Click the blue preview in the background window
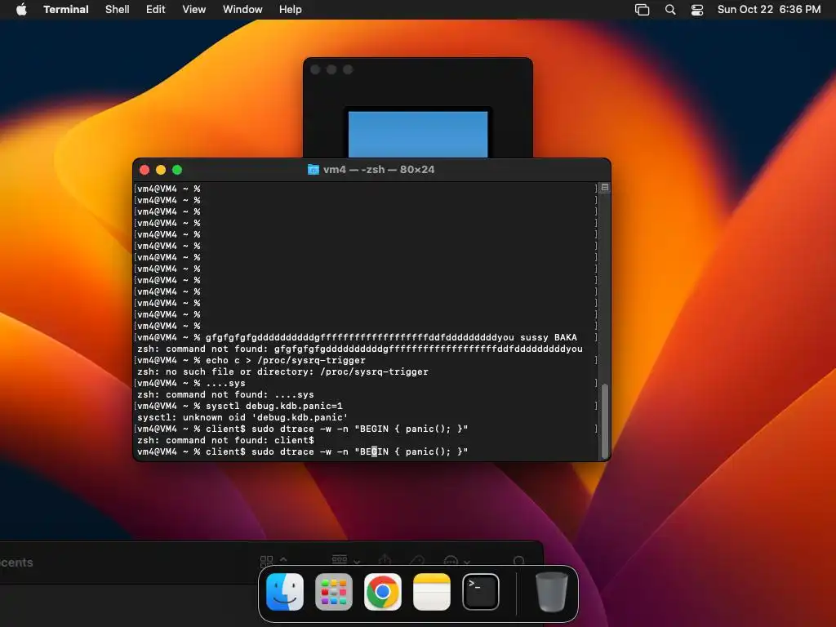The image size is (836, 627). click(418, 135)
